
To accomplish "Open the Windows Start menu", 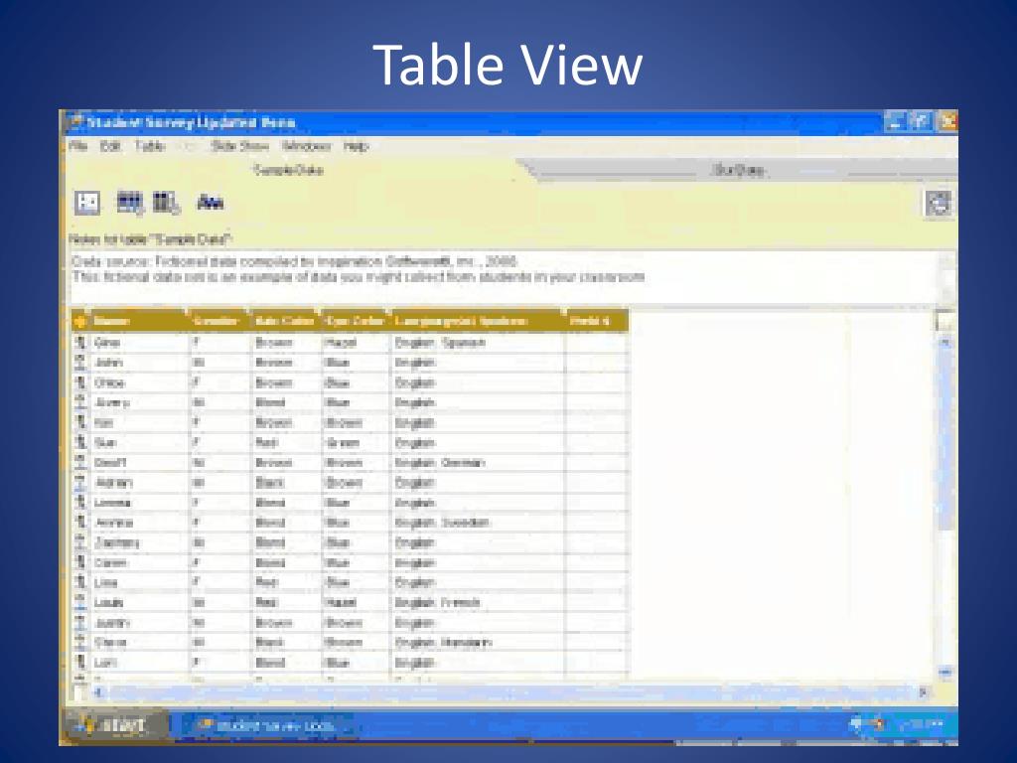I will click(x=115, y=724).
